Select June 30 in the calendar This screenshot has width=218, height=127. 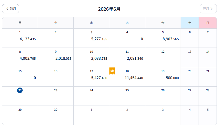[x=56, y=115]
